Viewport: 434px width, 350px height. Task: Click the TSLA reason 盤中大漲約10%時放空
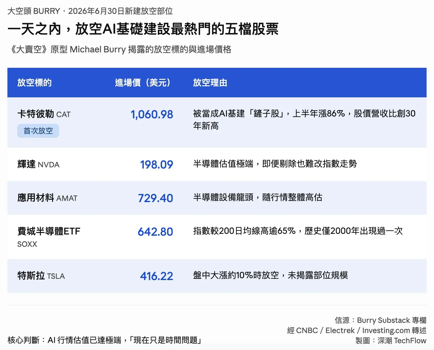[x=236, y=275]
